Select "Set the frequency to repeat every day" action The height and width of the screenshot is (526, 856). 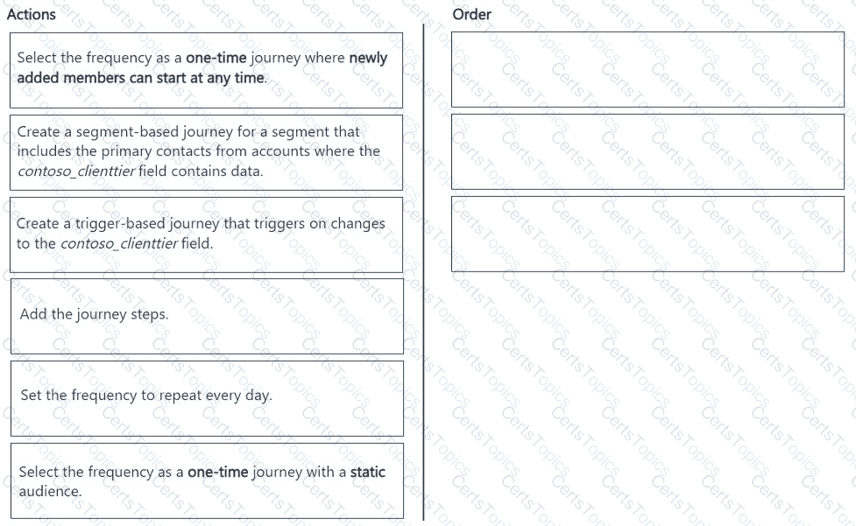pyautogui.click(x=206, y=396)
